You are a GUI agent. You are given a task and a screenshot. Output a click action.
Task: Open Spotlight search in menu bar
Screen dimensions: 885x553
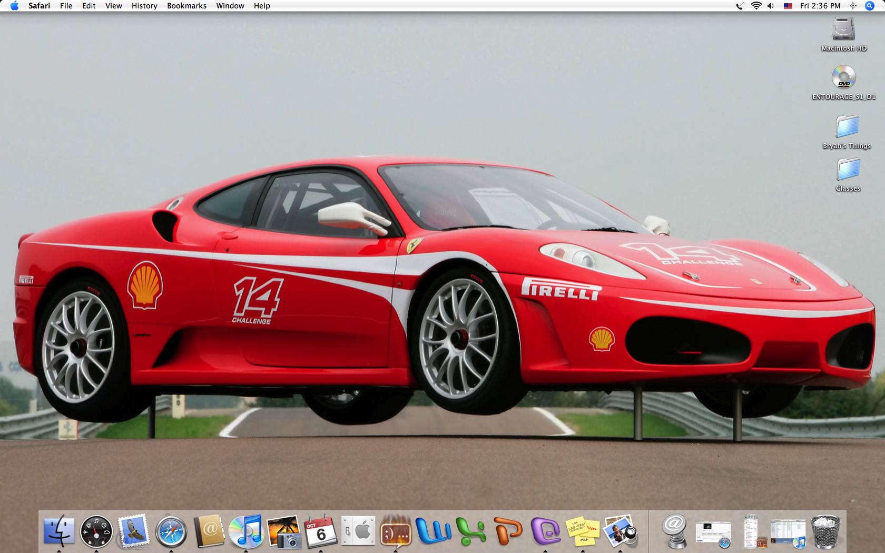click(x=869, y=6)
